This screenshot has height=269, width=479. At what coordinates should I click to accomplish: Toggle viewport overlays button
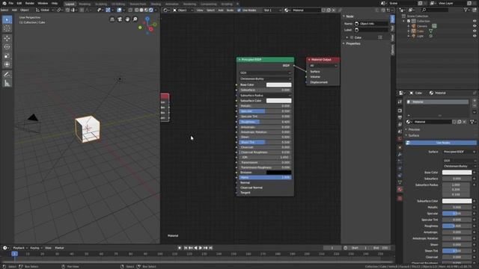pos(119,10)
